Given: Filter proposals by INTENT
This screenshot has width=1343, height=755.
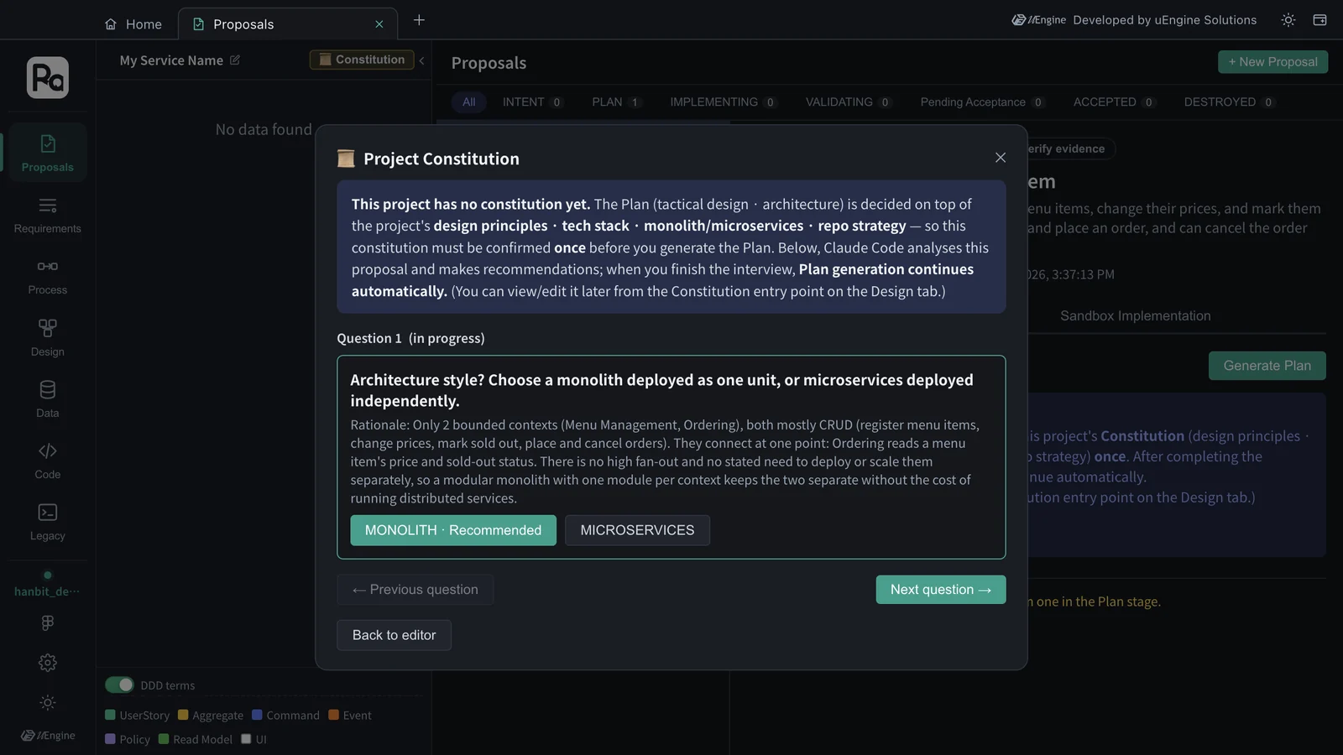Looking at the screenshot, I should [532, 102].
